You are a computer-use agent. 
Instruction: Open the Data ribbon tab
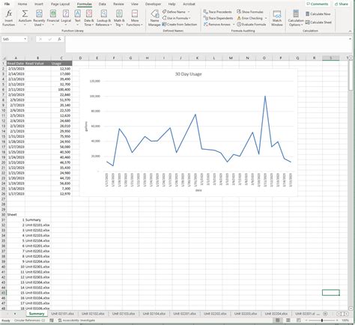[102, 4]
